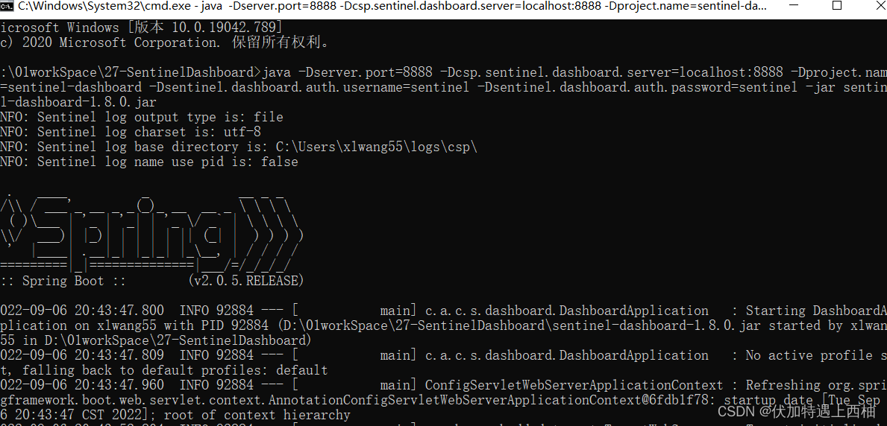Click the 'Sentinel log charset is: utf-8' line

pos(131,132)
